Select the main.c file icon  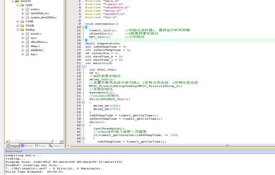point(27,9)
